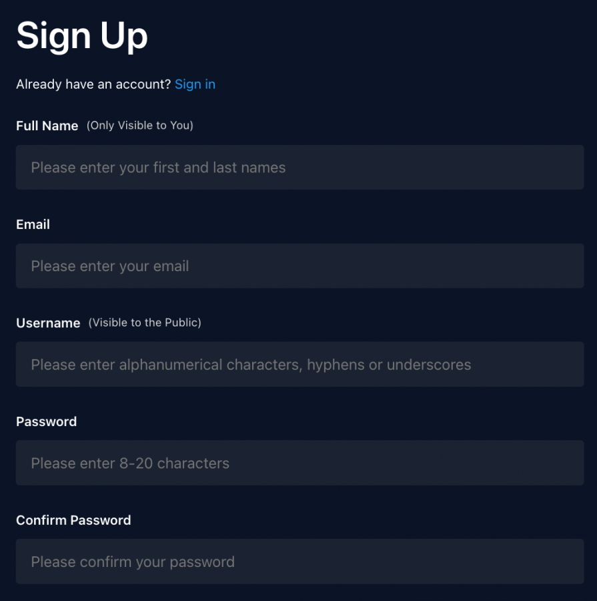Click the '(Visible to the Public)' note
This screenshot has width=597, height=601.
[x=145, y=323]
